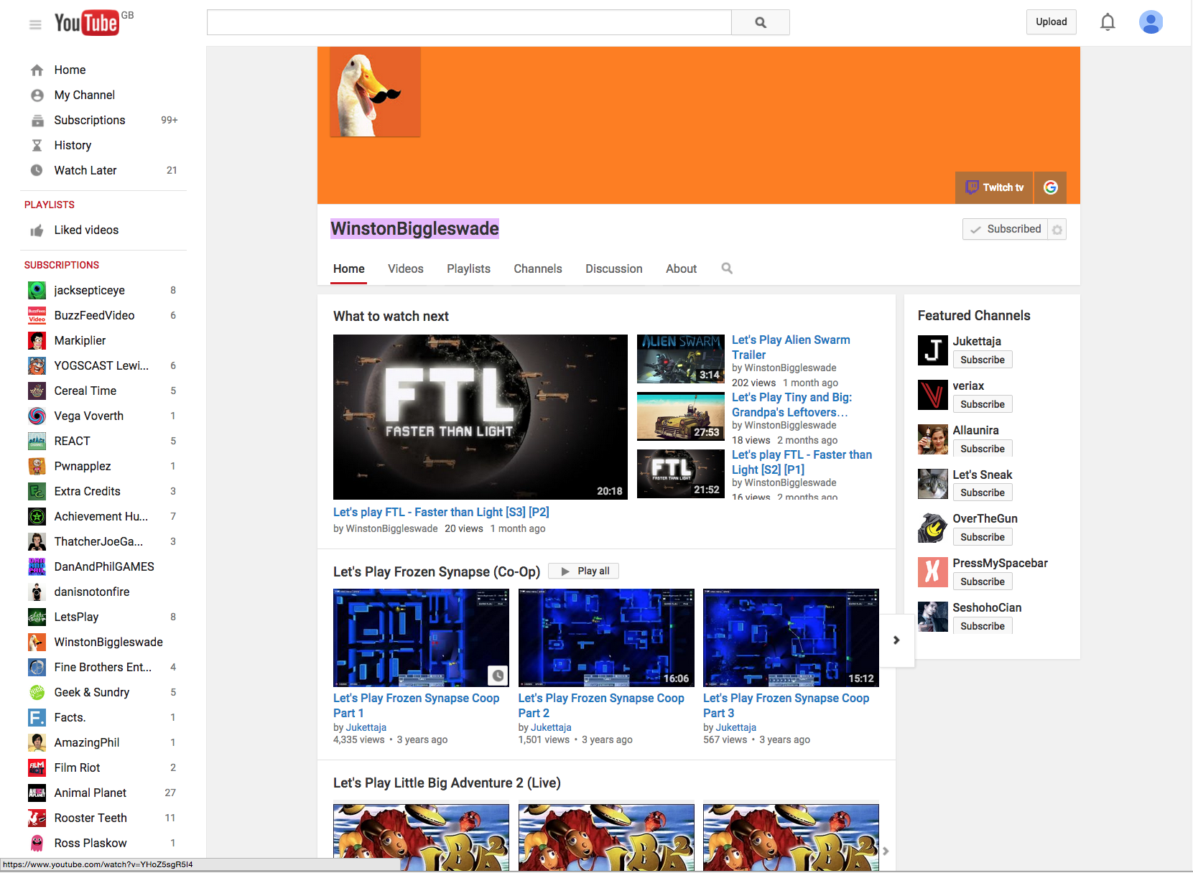
Task: Click the WinstonBiggleswade channel title
Action: 414,229
